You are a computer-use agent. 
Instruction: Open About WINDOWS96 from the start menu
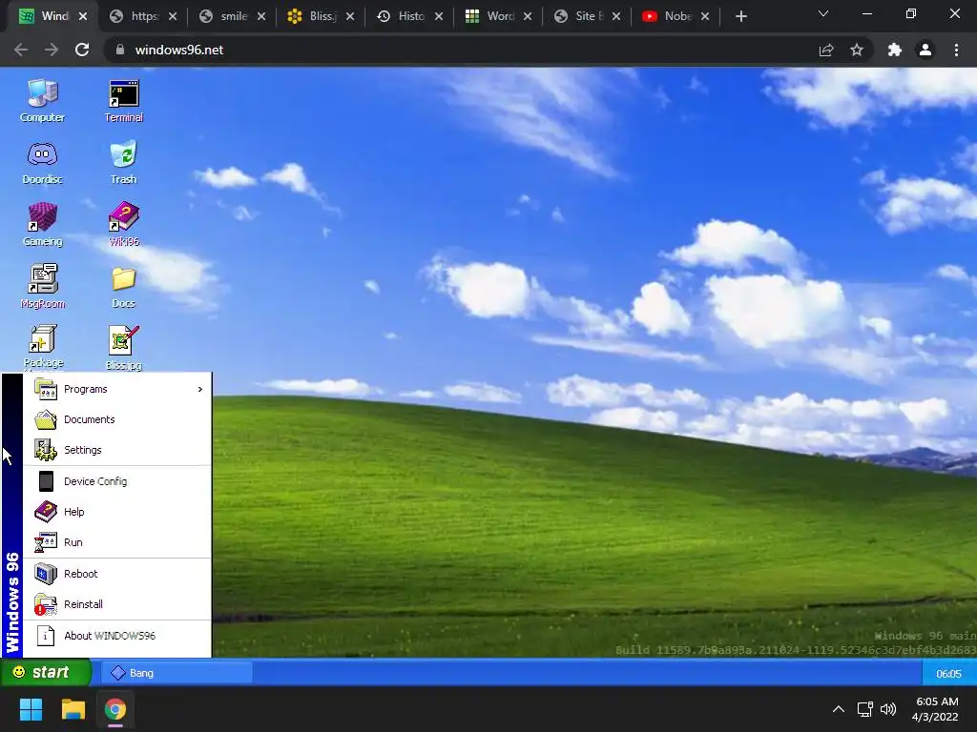117,636
